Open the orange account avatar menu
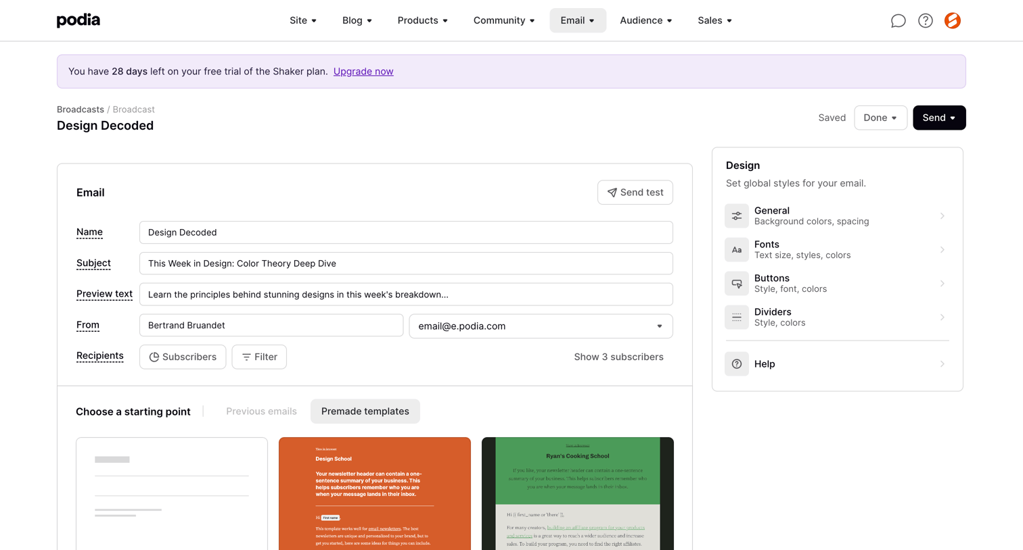Image resolution: width=1023 pixels, height=550 pixels. pyautogui.click(x=953, y=21)
